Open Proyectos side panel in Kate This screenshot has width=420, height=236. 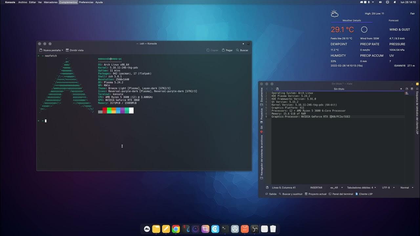tap(262, 116)
